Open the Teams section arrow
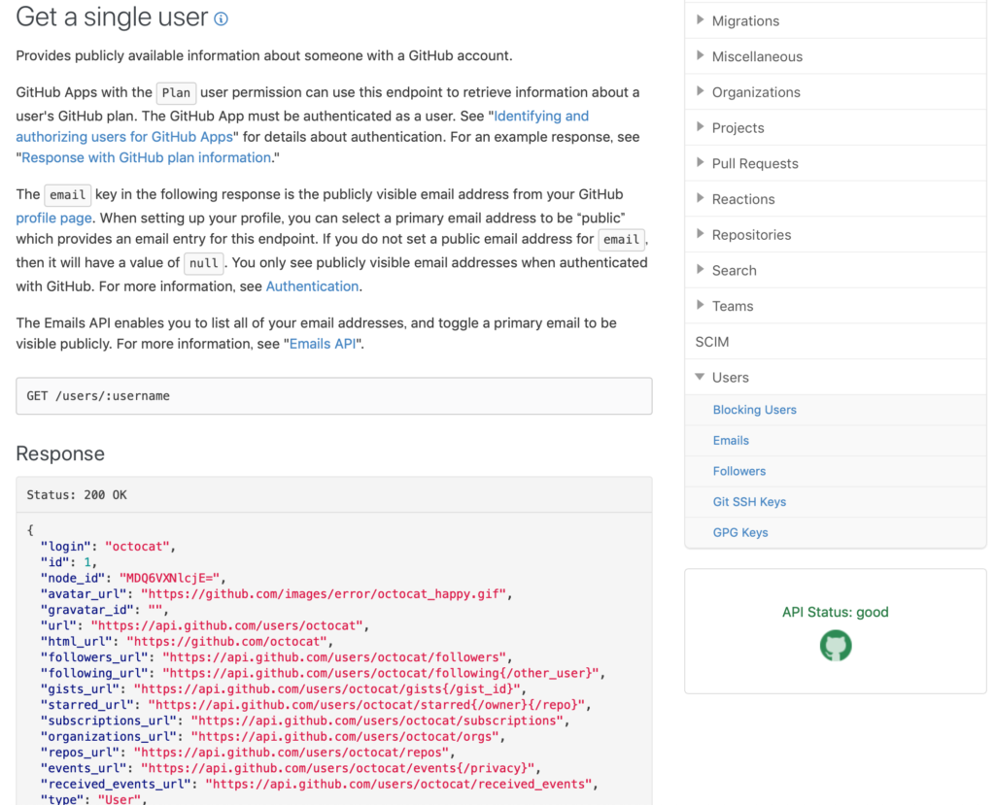Image resolution: width=995 pixels, height=805 pixels. [x=701, y=306]
